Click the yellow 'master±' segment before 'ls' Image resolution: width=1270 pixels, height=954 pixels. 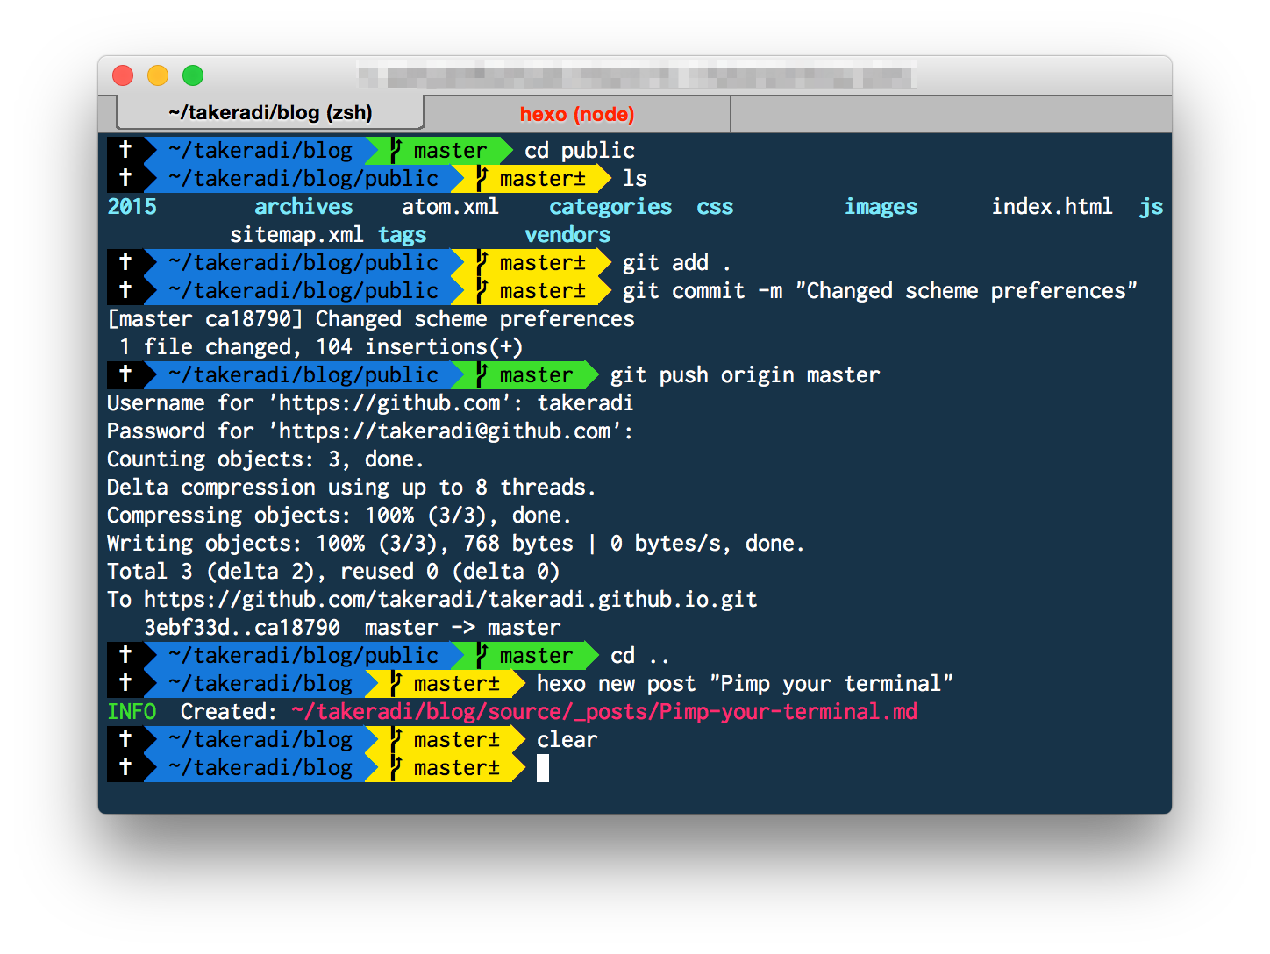coord(532,179)
